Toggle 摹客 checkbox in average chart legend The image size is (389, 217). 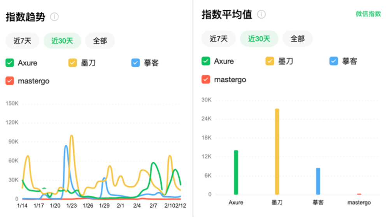point(334,61)
